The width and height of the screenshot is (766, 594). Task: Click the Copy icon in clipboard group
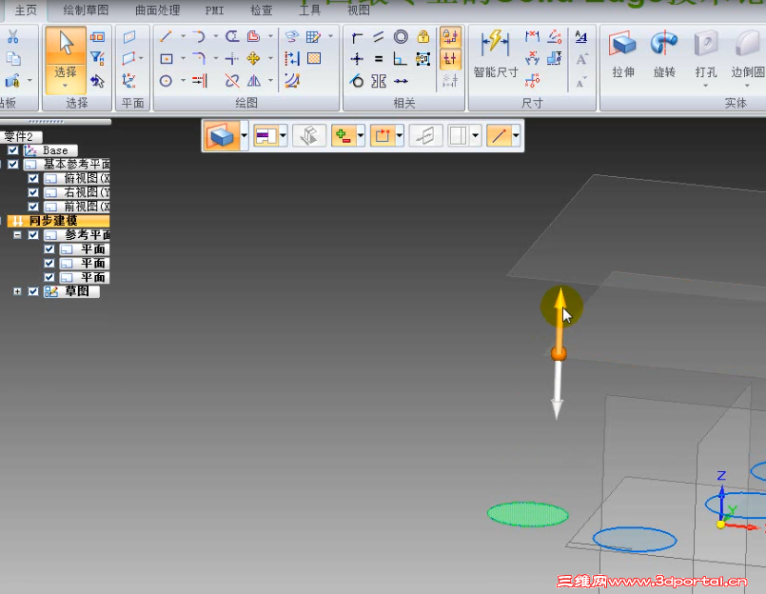tap(12, 59)
